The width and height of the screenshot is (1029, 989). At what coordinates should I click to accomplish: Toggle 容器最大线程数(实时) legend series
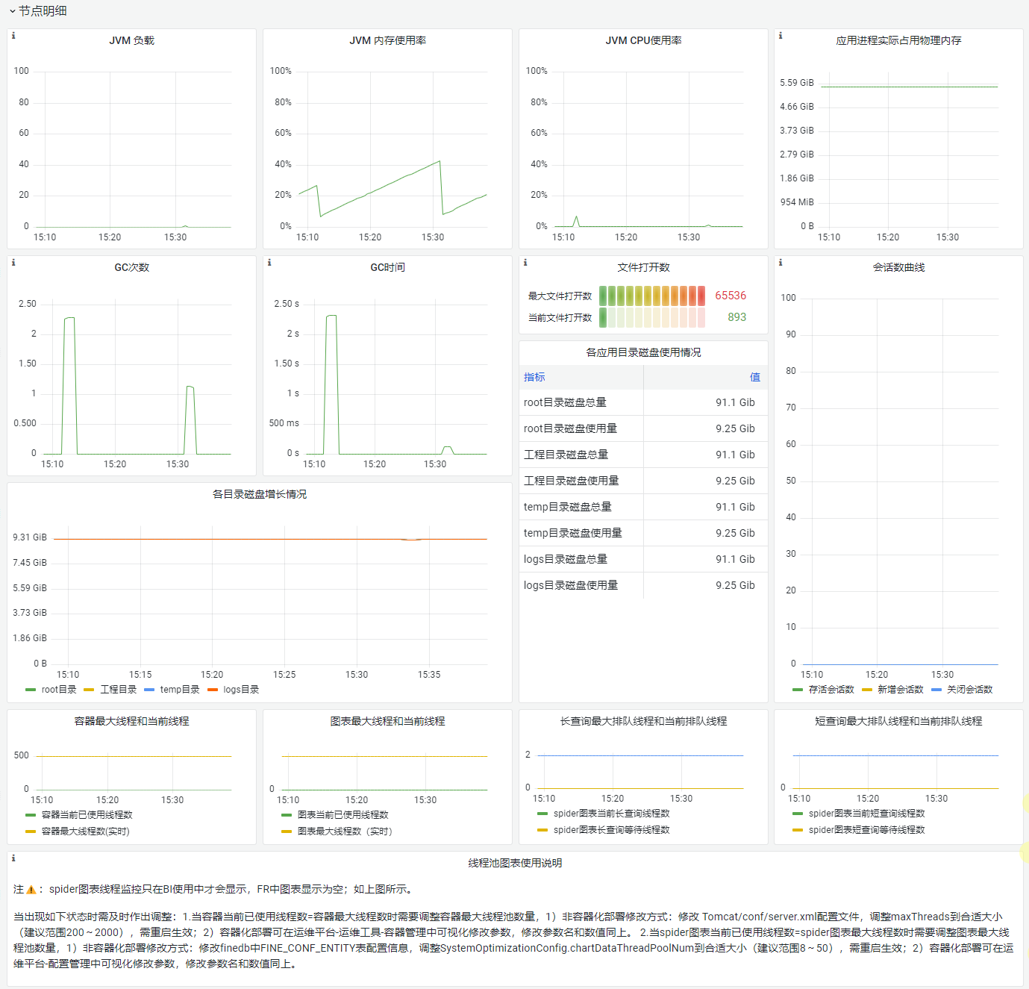pos(86,832)
